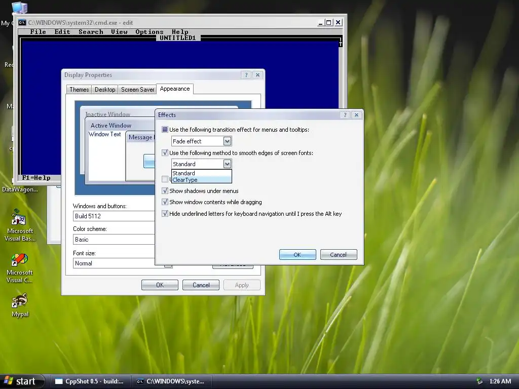Screen dimensions: 519x389
Task: Open the My Computer desktop icon
Action: pyautogui.click(x=19, y=7)
